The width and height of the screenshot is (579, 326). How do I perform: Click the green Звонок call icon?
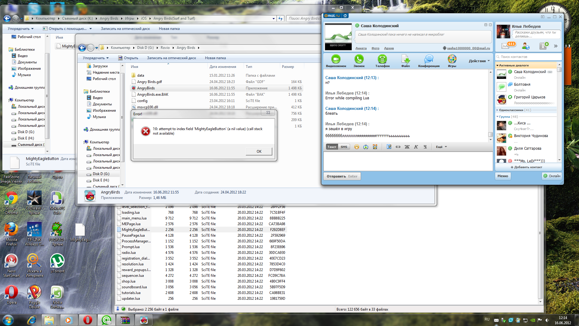click(359, 59)
